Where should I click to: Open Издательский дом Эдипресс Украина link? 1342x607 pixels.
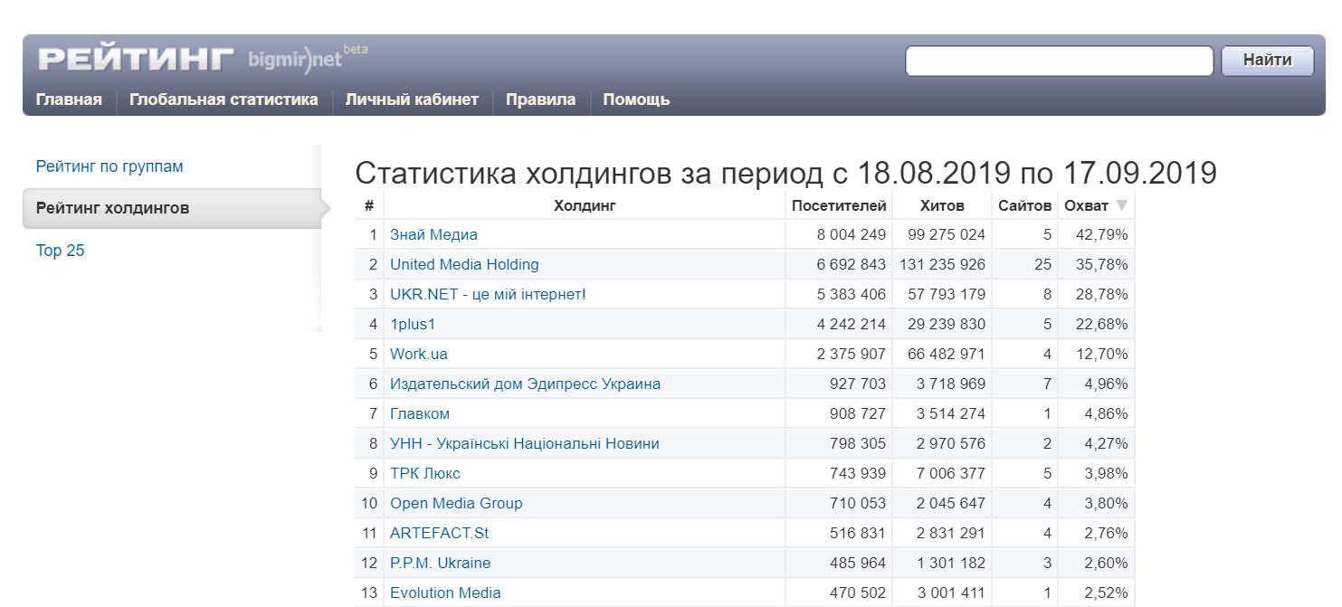point(525,384)
